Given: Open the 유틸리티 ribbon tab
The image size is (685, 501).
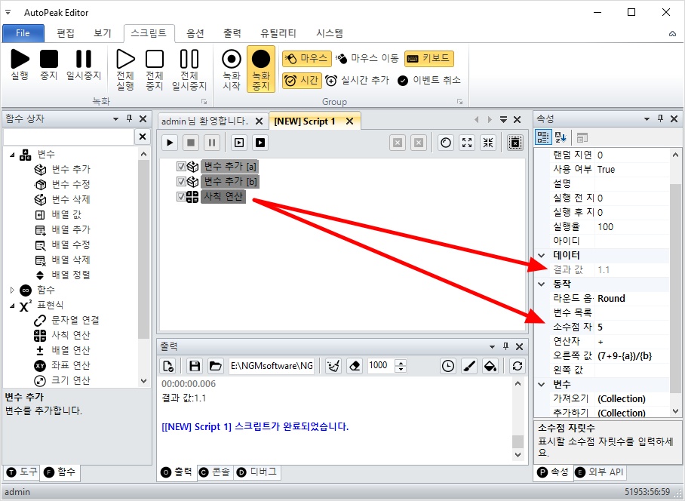Looking at the screenshot, I should [278, 33].
